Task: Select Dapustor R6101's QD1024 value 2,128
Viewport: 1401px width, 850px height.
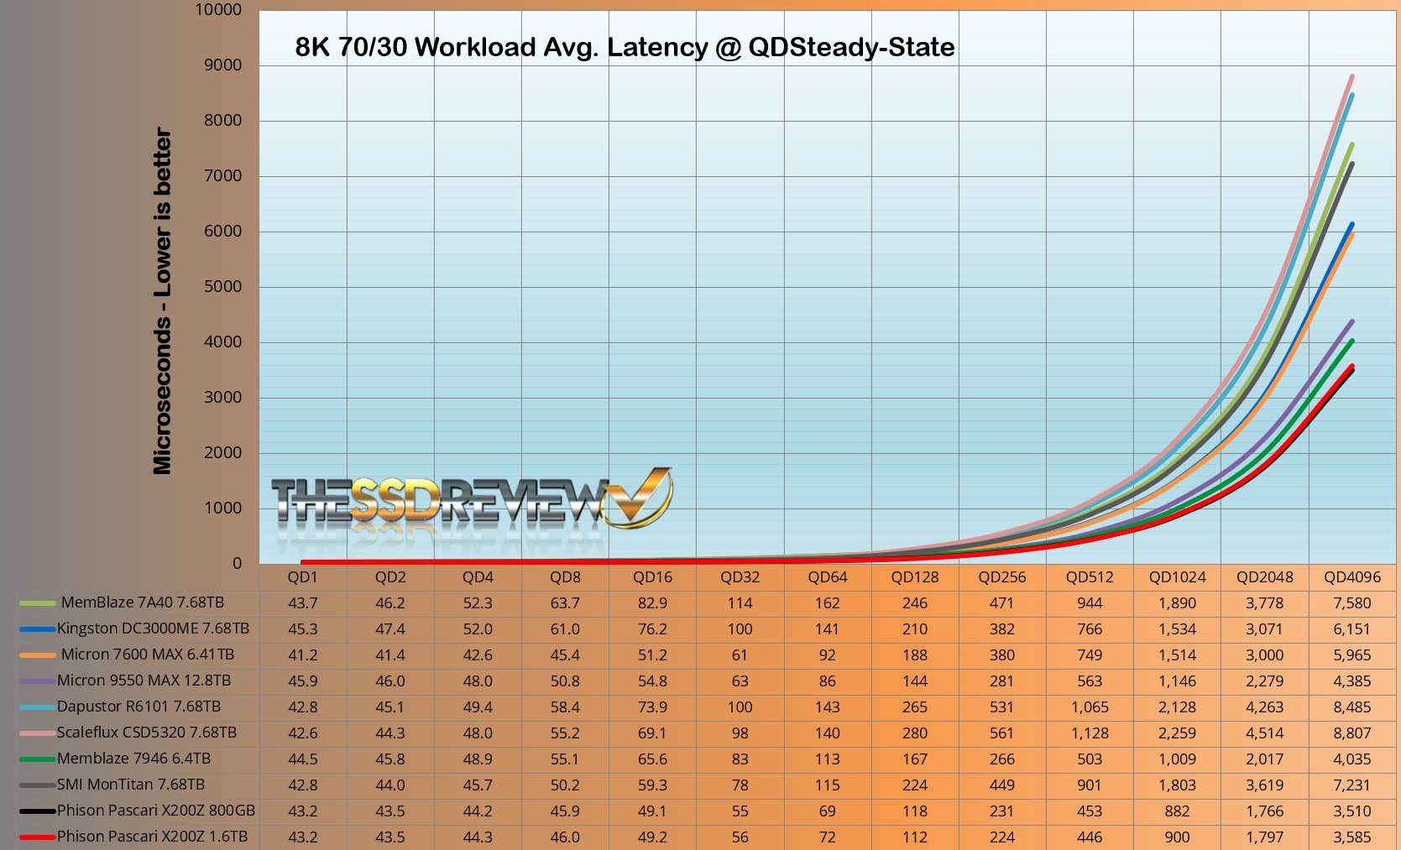Action: tap(1177, 707)
